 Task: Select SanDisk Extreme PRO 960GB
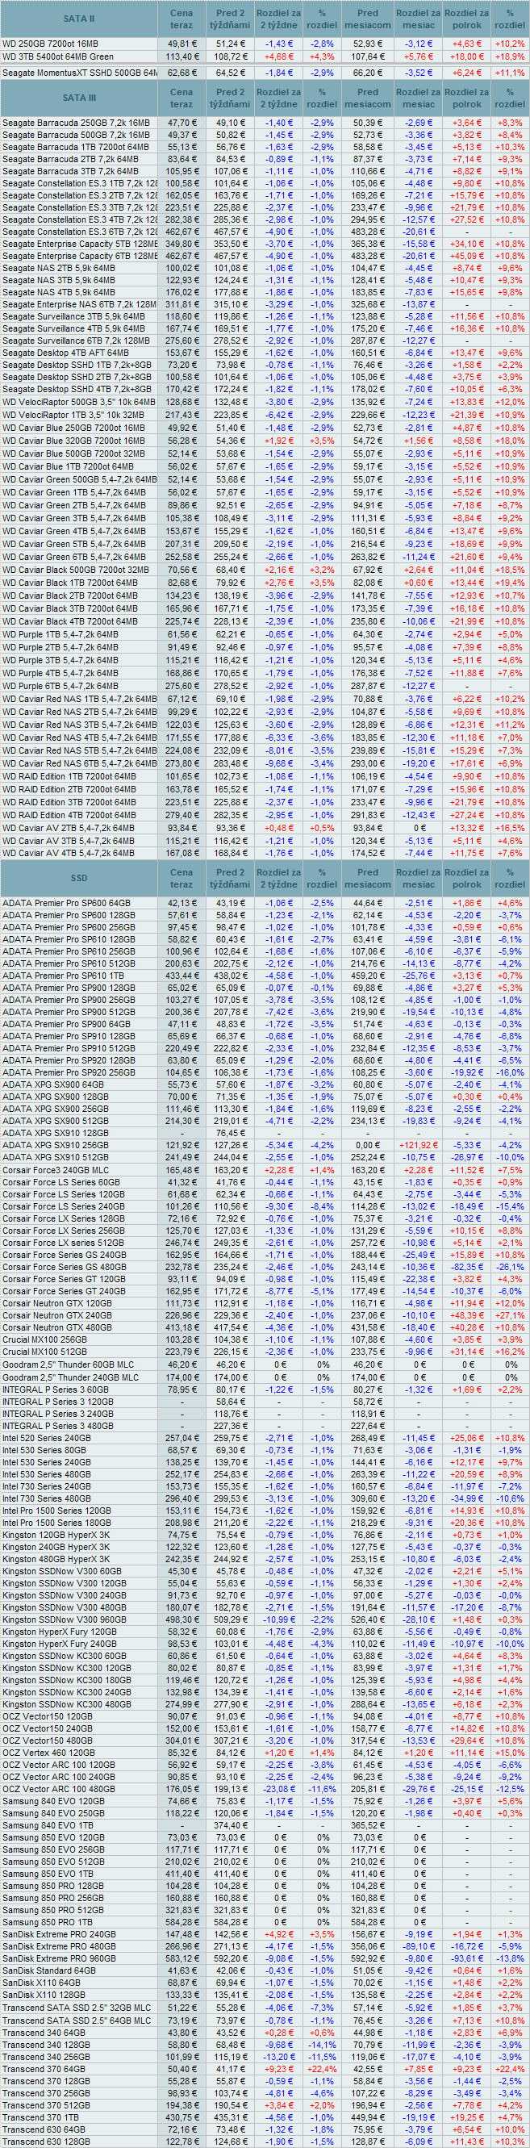tap(59, 1957)
